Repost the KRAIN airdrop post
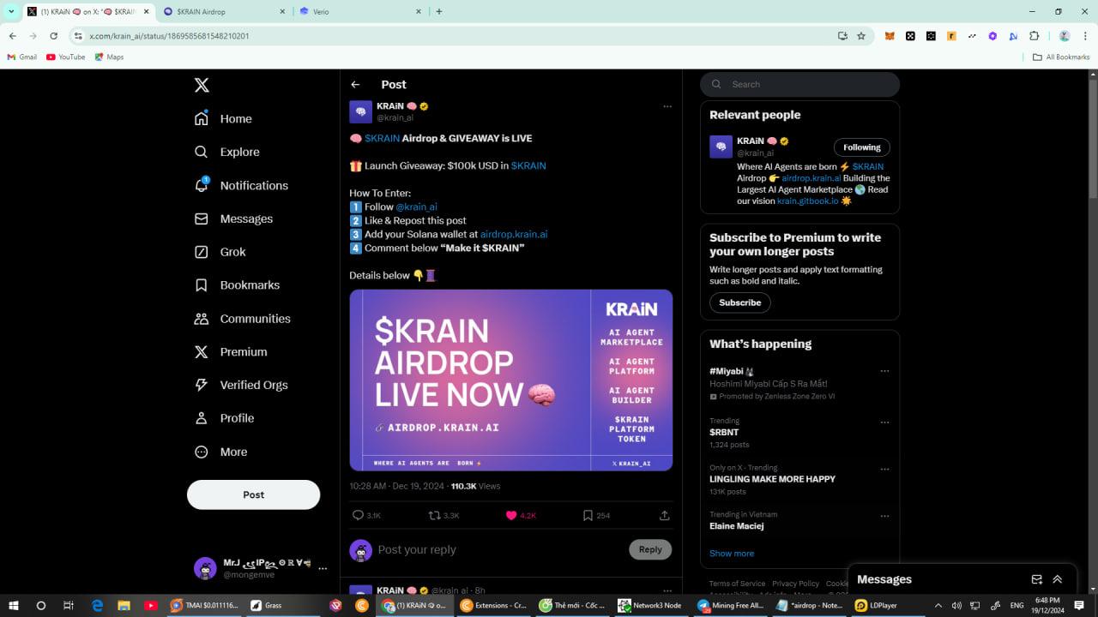The image size is (1098, 617). point(435,515)
